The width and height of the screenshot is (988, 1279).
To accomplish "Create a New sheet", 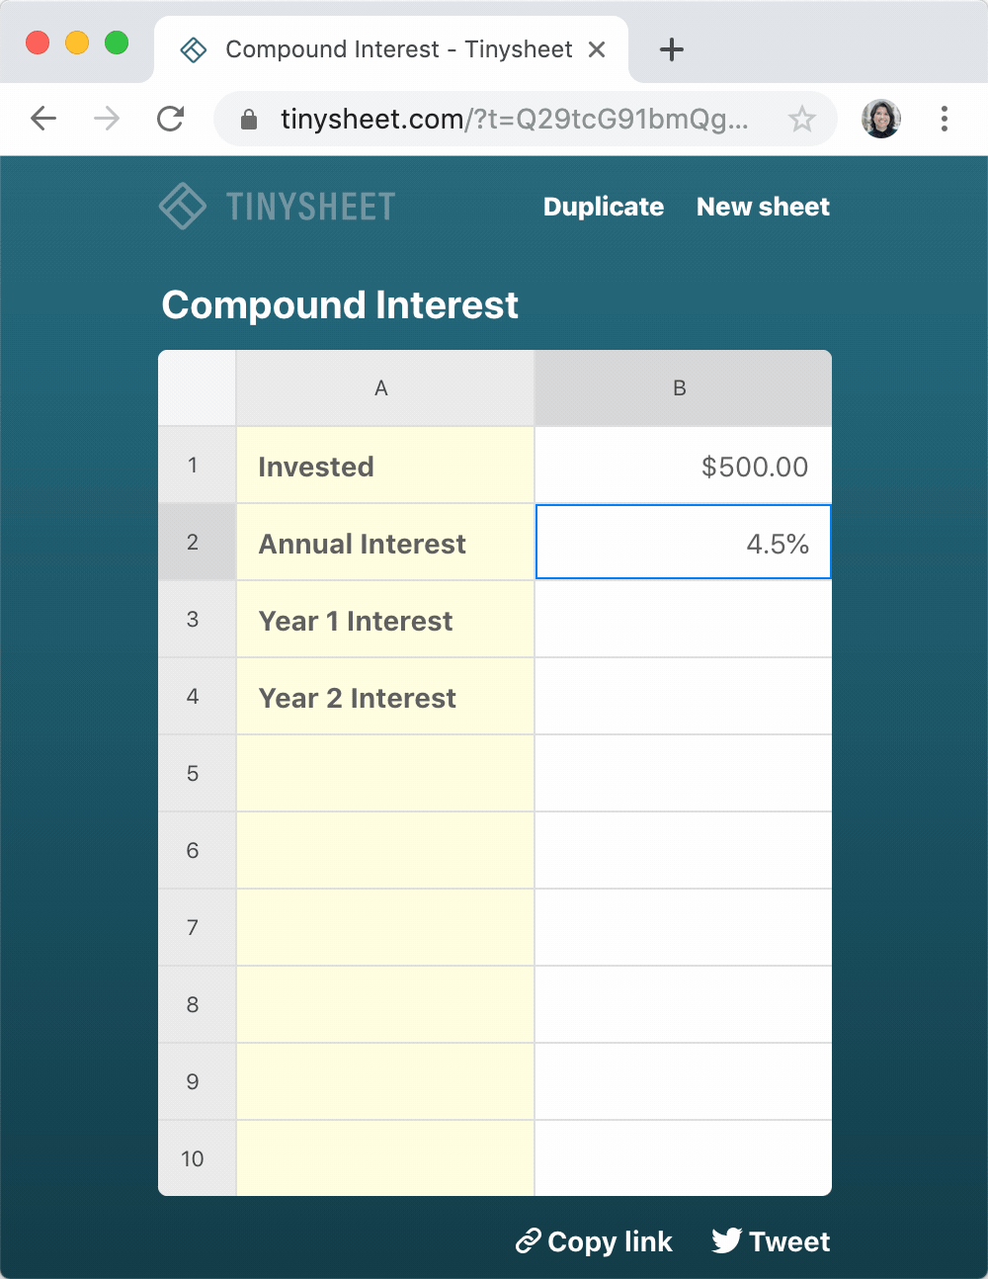I will pyautogui.click(x=763, y=207).
